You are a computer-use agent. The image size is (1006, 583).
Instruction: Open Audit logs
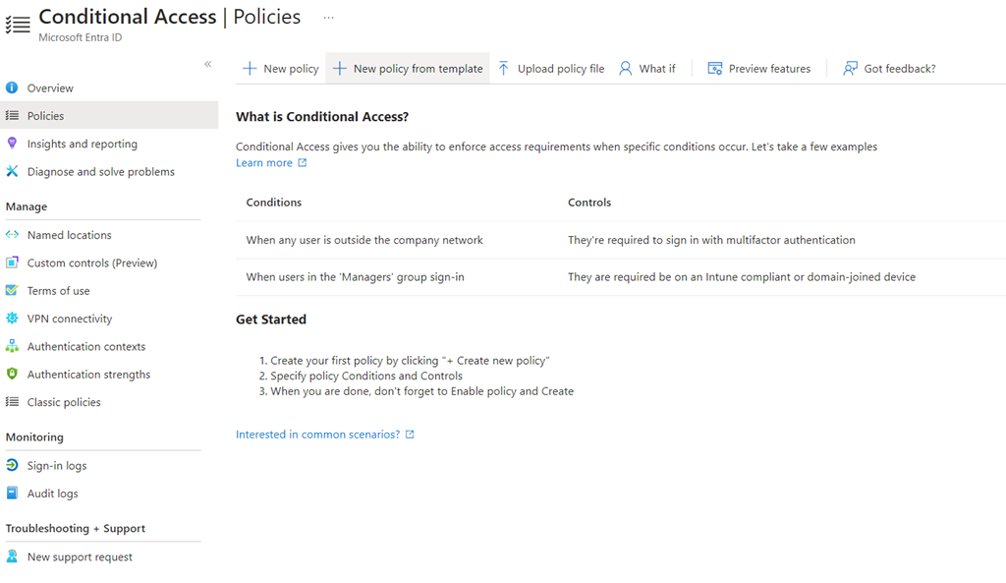coord(55,493)
